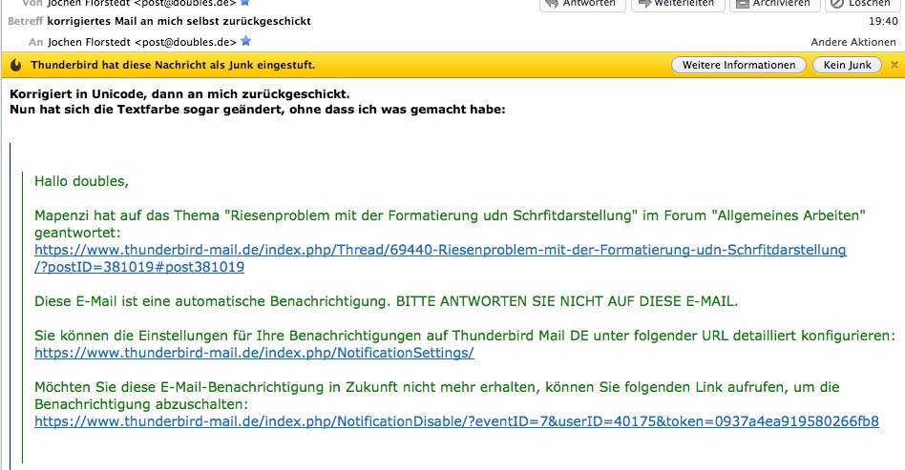Click the subject text korrigiertes Mail
This screenshot has width=905, height=470.
(179, 21)
